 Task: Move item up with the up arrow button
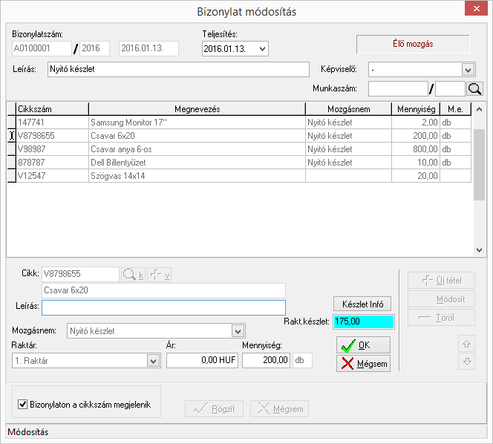(466, 344)
